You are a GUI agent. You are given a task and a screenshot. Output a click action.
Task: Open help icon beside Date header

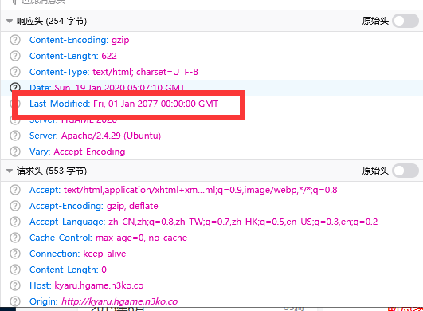pyautogui.click(x=15, y=87)
